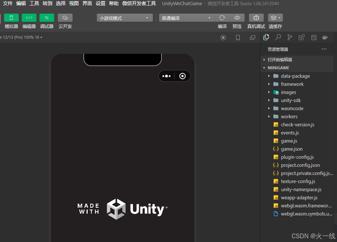Open the 普通编译 compile mode dropdown
Screen dimensions: 337x242
(x=186, y=17)
